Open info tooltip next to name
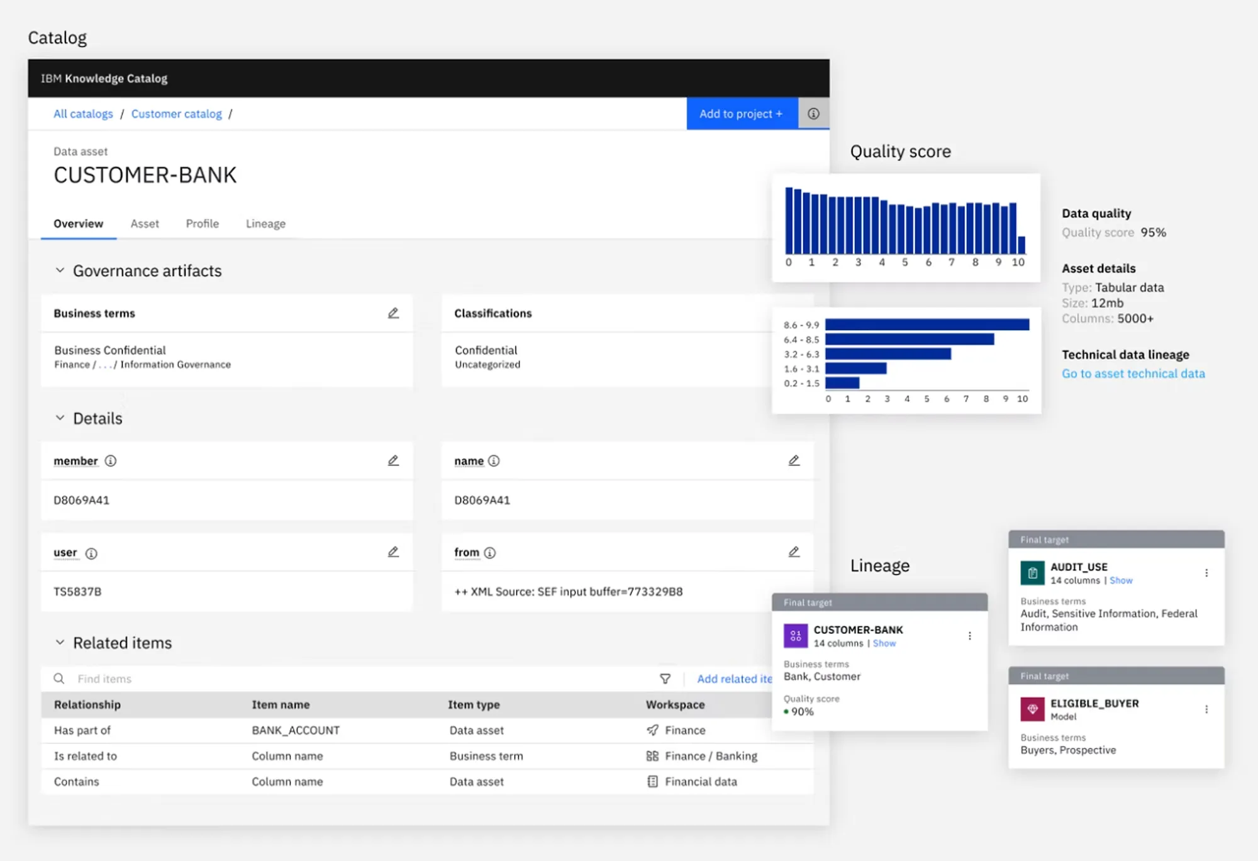Viewport: 1258px width, 861px height. (x=494, y=461)
